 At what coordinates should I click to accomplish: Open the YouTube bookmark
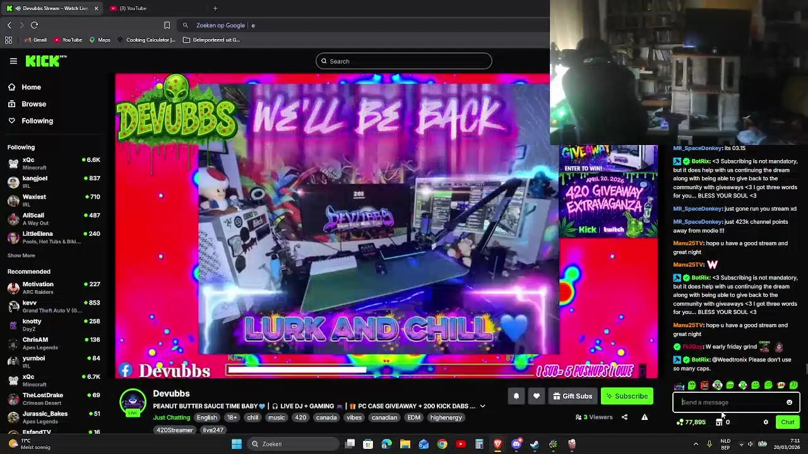(68, 40)
